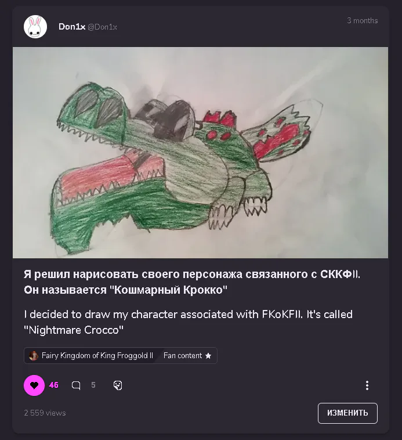Click the comment count 5
This screenshot has height=440, width=402.
(x=93, y=385)
